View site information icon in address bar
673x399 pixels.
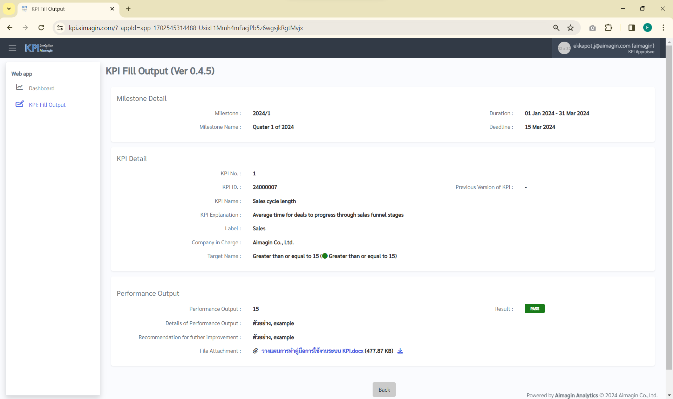tap(60, 28)
